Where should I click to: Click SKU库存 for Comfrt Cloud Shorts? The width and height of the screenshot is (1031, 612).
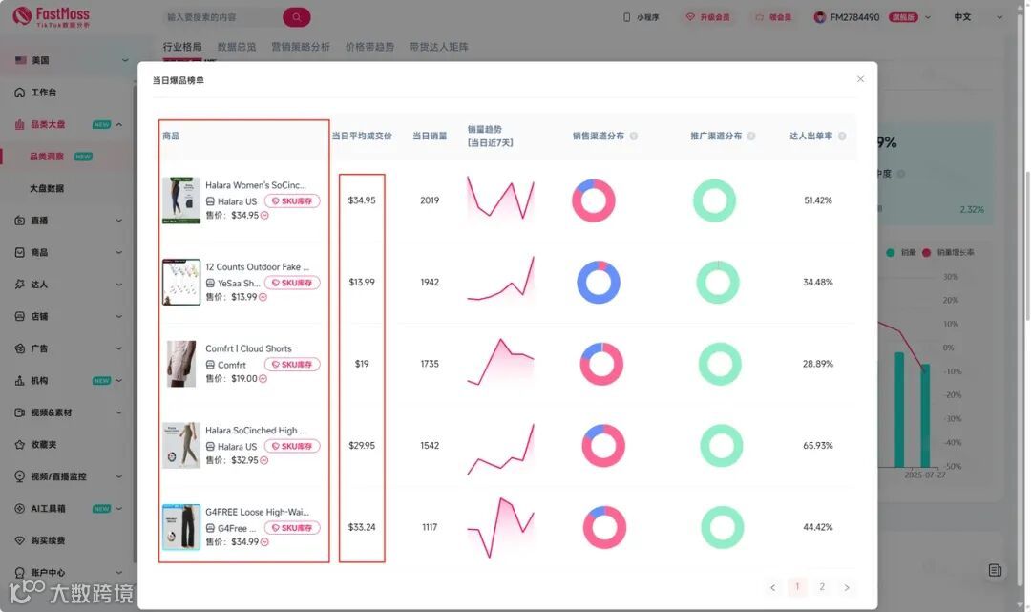292,364
